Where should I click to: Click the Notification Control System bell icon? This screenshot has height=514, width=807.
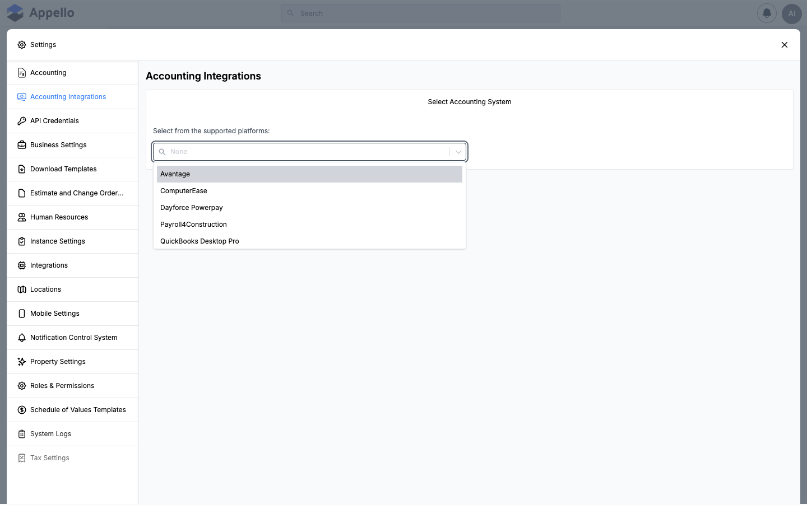[22, 338]
